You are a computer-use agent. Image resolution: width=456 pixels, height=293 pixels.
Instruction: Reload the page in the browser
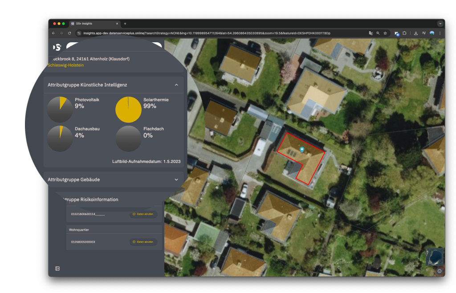[69, 33]
